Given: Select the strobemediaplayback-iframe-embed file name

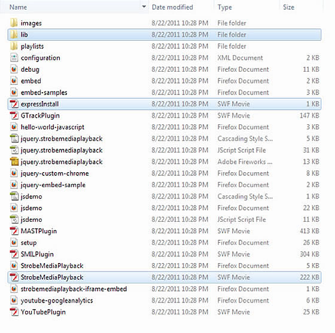Looking at the screenshot, I should click(74, 289).
